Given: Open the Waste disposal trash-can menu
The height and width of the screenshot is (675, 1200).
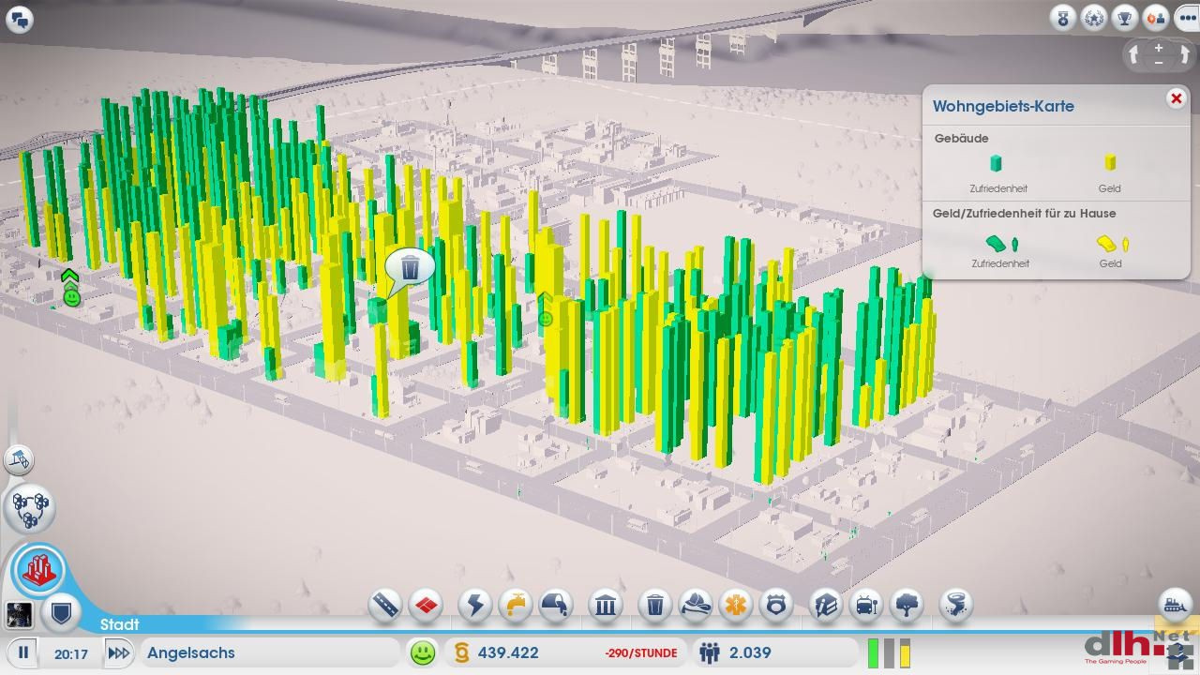Looking at the screenshot, I should 655,605.
